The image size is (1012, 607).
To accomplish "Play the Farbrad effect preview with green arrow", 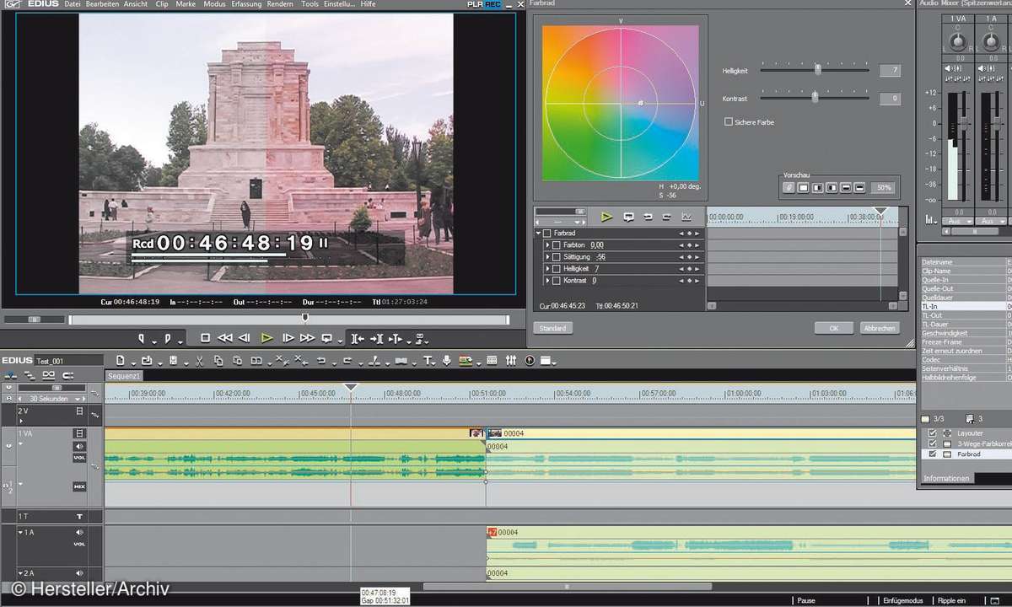I will (x=606, y=217).
